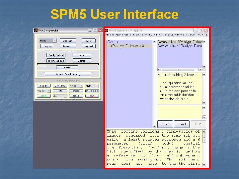The width and height of the screenshot is (239, 179).
Task: Click Specify 1st-level button
Action: (56, 55)
